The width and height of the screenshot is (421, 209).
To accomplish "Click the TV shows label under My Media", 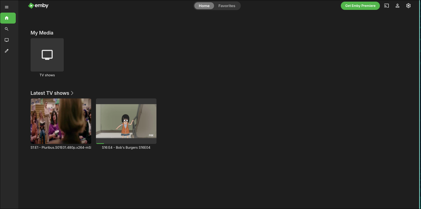I will click(x=47, y=75).
